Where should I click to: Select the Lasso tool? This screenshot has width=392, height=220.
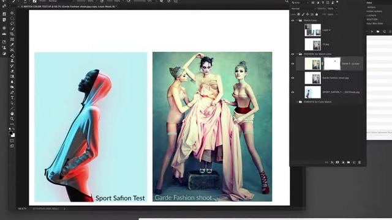[12, 23]
